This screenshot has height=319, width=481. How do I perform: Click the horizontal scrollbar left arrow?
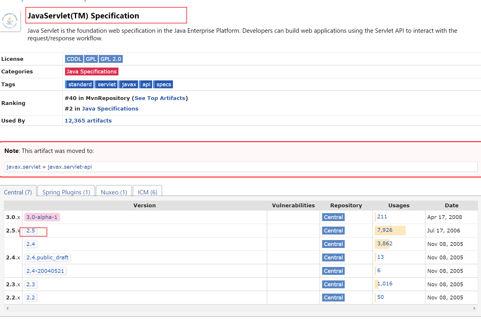click(x=7, y=308)
